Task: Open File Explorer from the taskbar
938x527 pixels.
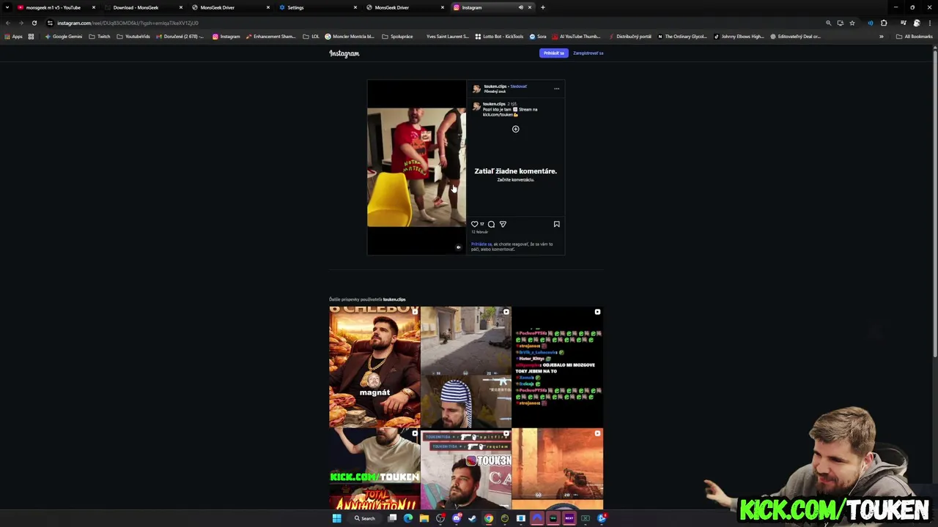Action: (424, 518)
